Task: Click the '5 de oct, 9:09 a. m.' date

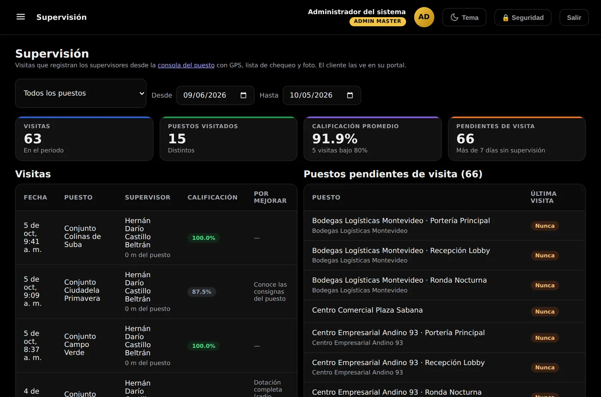Action: point(33,291)
